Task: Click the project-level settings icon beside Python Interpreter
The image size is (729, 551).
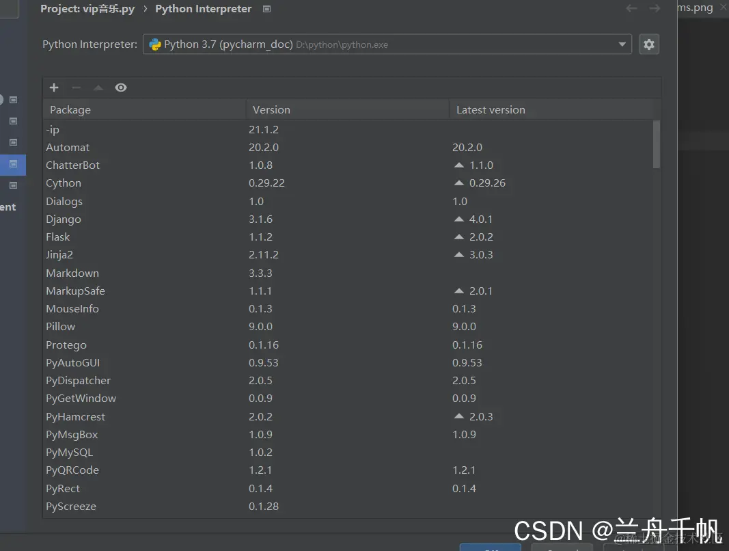Action: click(x=267, y=9)
